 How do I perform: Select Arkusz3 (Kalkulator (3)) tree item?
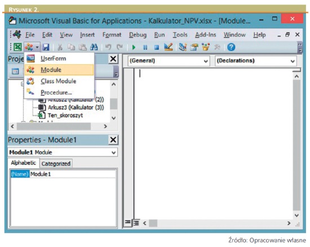pos(76,107)
